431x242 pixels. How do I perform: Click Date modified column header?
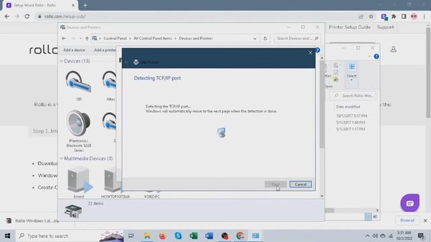coord(348,106)
